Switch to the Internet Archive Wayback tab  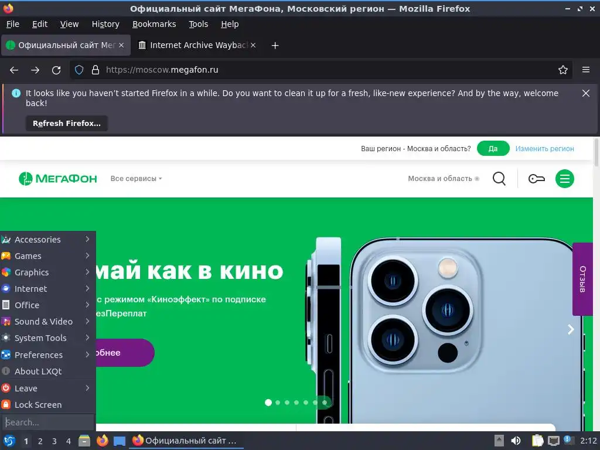197,45
